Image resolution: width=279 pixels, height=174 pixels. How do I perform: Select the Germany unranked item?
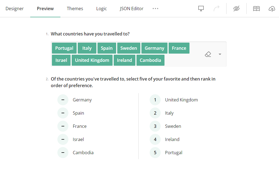tap(83, 100)
